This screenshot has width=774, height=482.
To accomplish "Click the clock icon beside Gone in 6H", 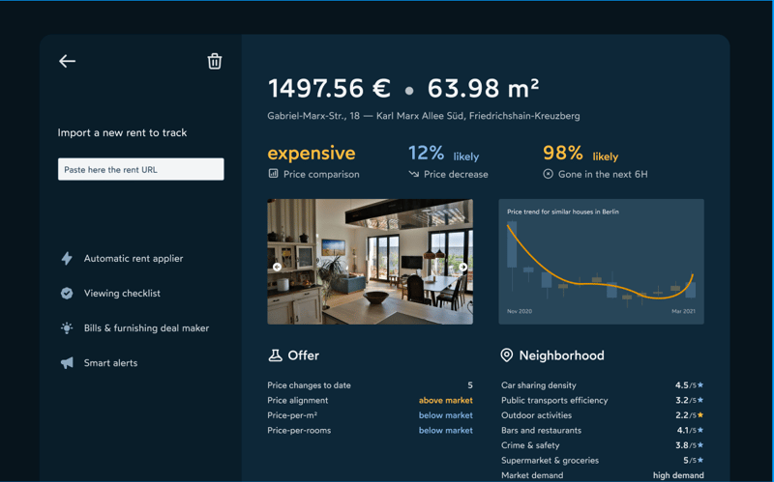I will click(549, 174).
